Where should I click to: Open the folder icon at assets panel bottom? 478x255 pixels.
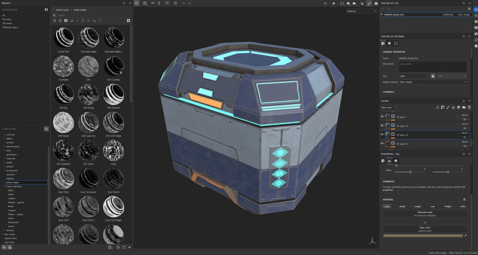click(124, 247)
